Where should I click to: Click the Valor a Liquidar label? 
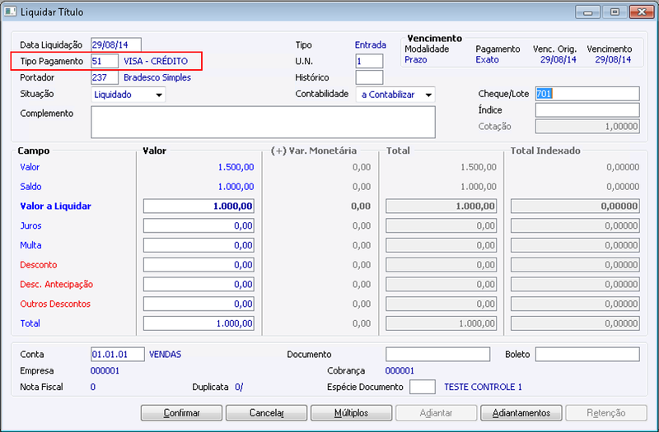coord(55,207)
